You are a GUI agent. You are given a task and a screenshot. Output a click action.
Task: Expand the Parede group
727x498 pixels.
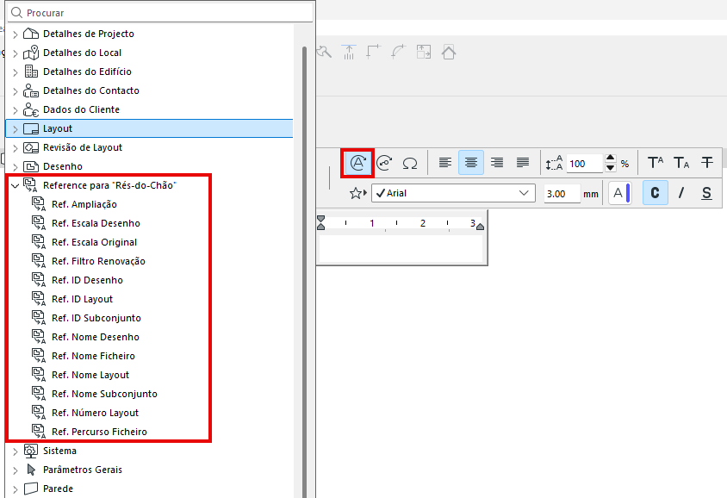click(x=16, y=489)
